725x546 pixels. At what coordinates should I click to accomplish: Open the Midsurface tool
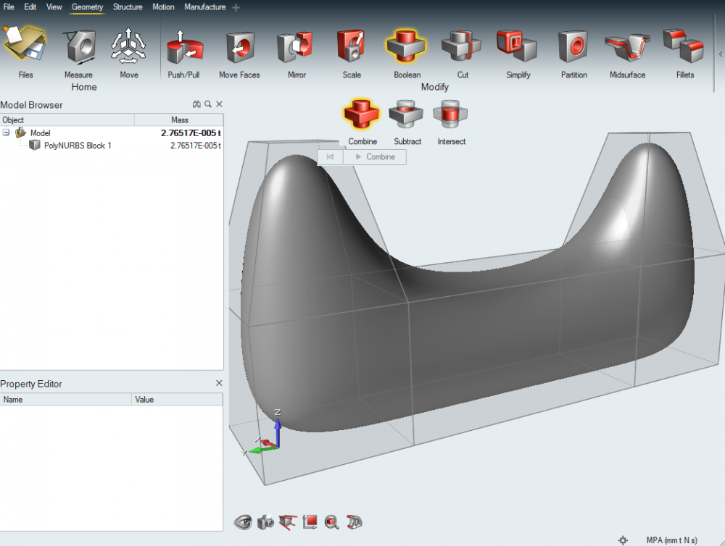tap(627, 46)
